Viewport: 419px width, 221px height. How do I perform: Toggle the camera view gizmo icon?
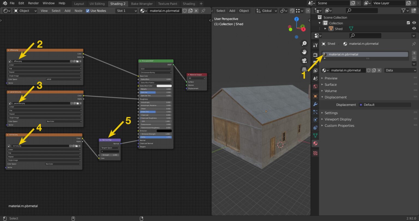coord(304,61)
